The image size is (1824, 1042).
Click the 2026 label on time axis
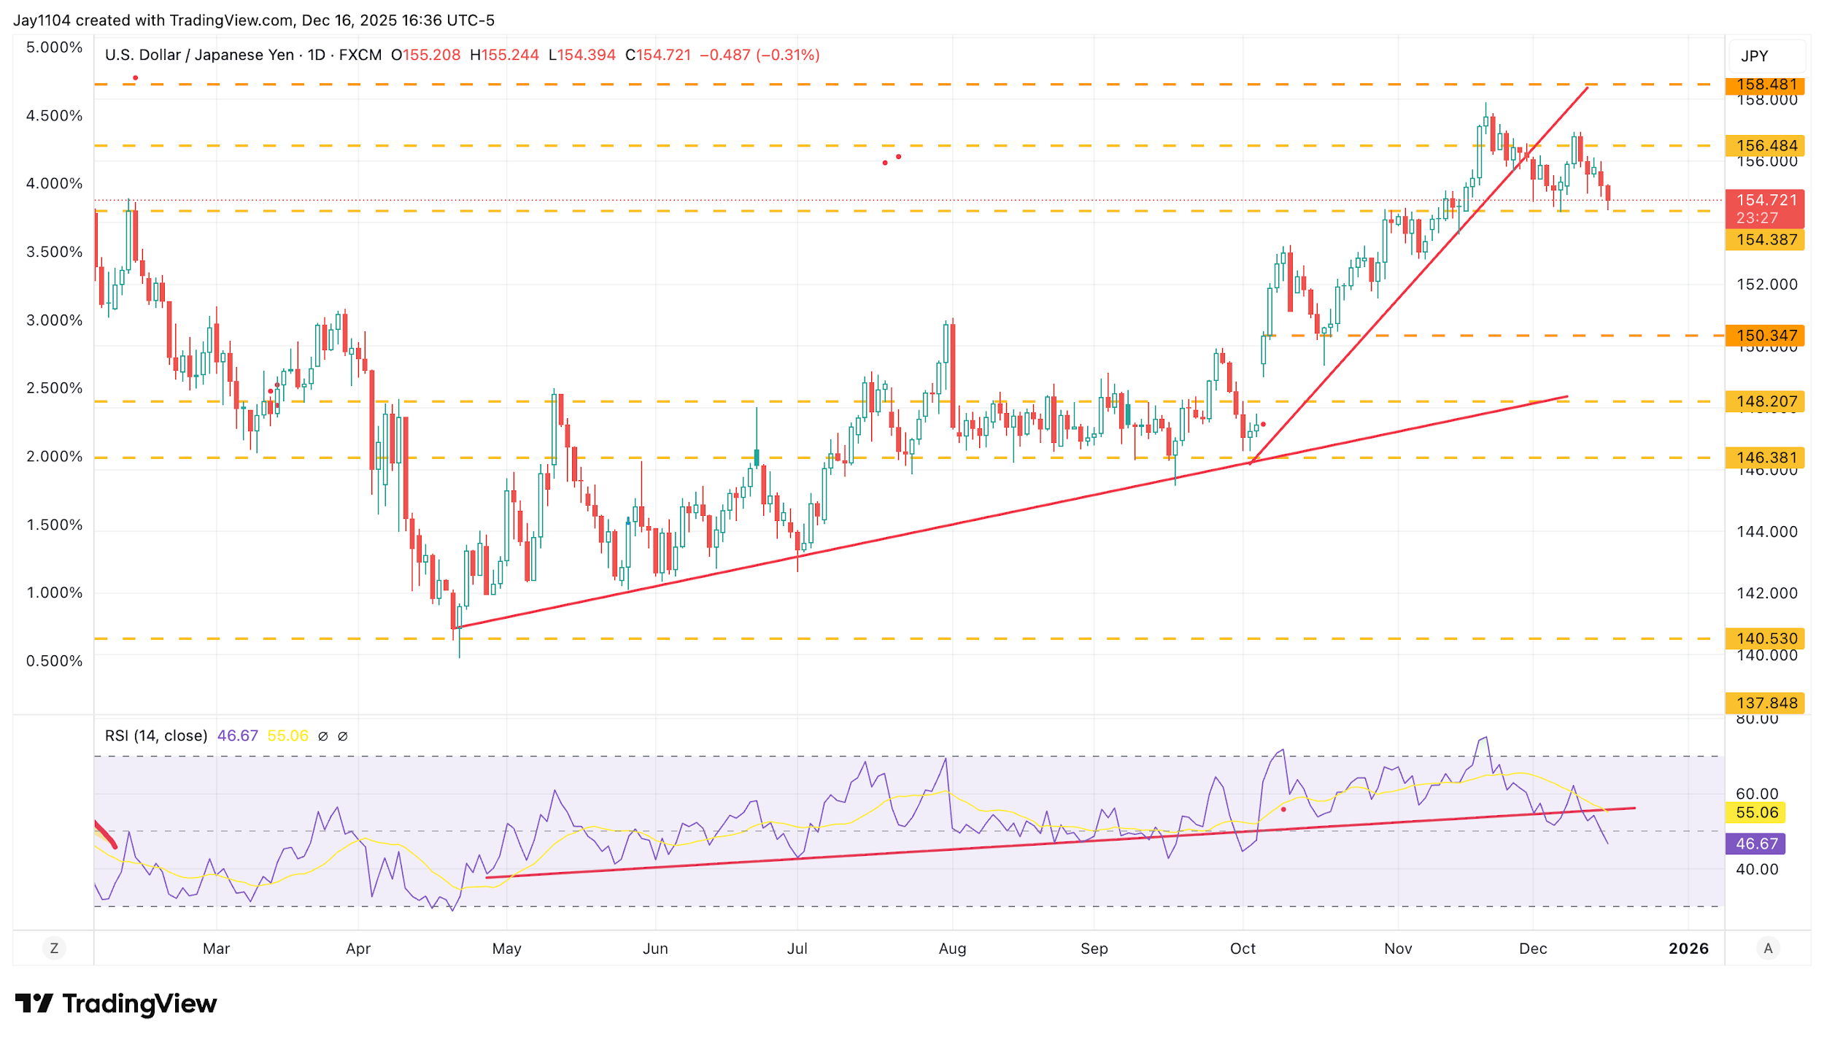(x=1688, y=949)
